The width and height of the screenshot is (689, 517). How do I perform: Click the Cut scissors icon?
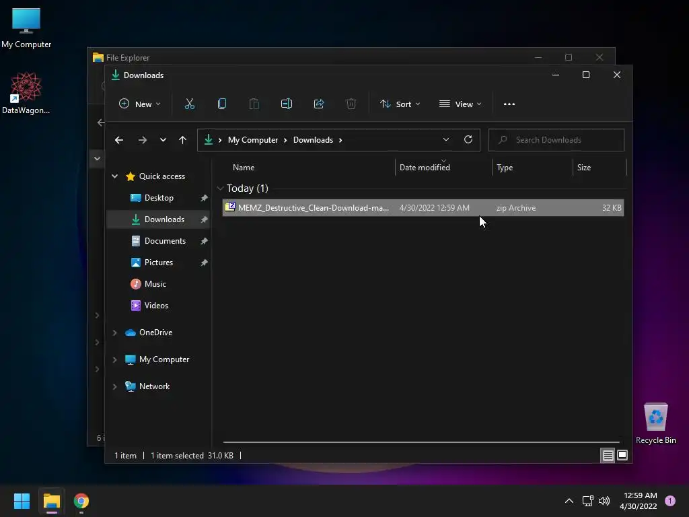[x=189, y=104]
